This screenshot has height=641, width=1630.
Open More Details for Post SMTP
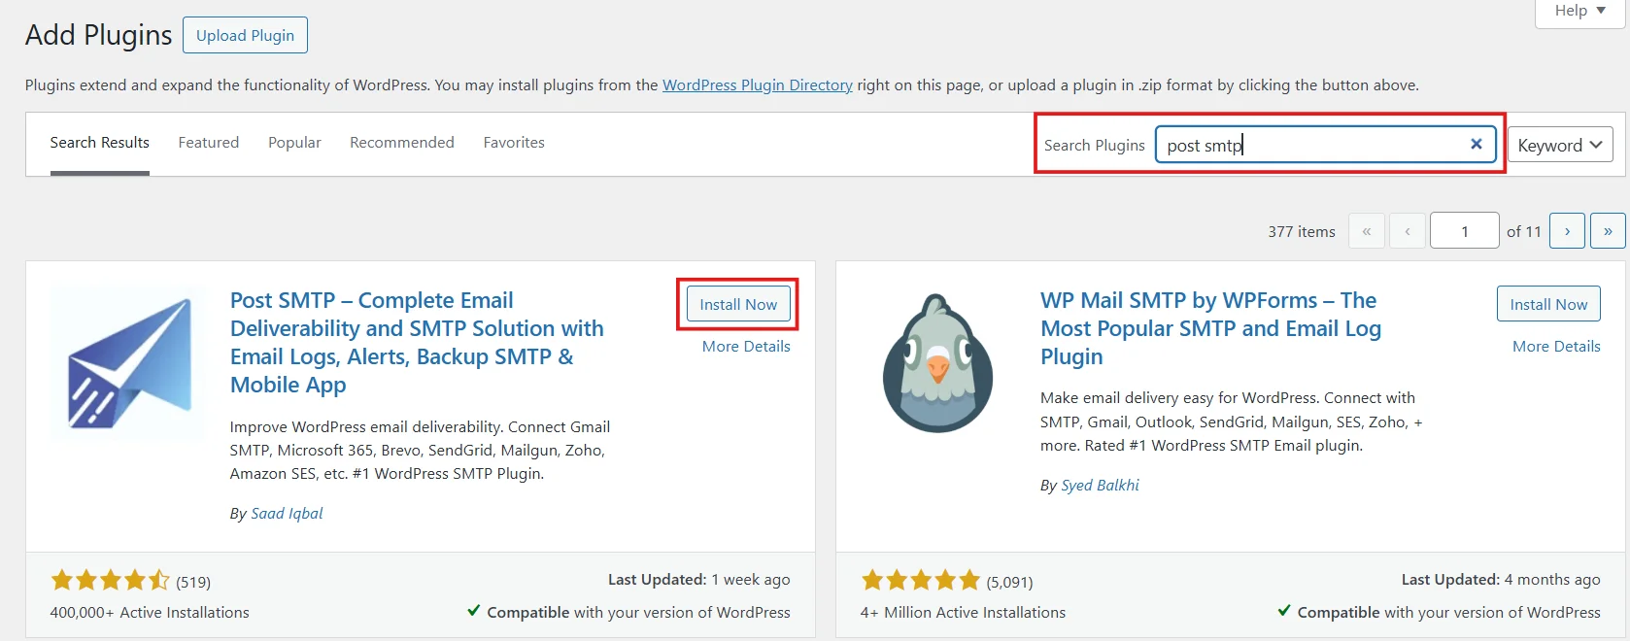(x=745, y=346)
